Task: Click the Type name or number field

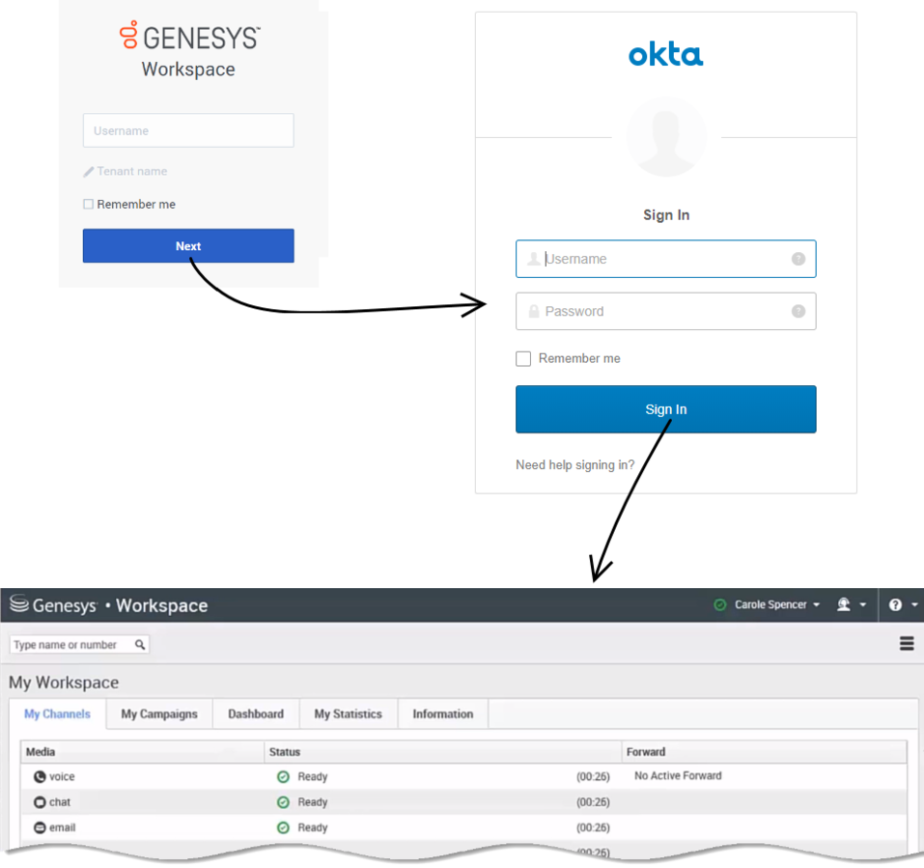Action: pyautogui.click(x=71, y=645)
